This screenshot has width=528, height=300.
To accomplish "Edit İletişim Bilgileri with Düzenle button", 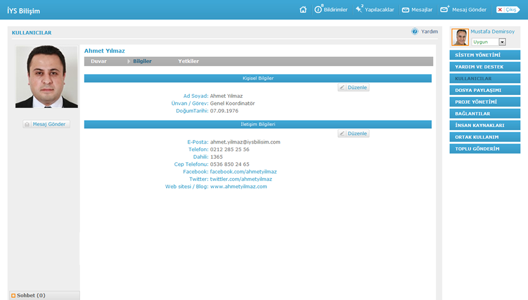I will (353, 134).
